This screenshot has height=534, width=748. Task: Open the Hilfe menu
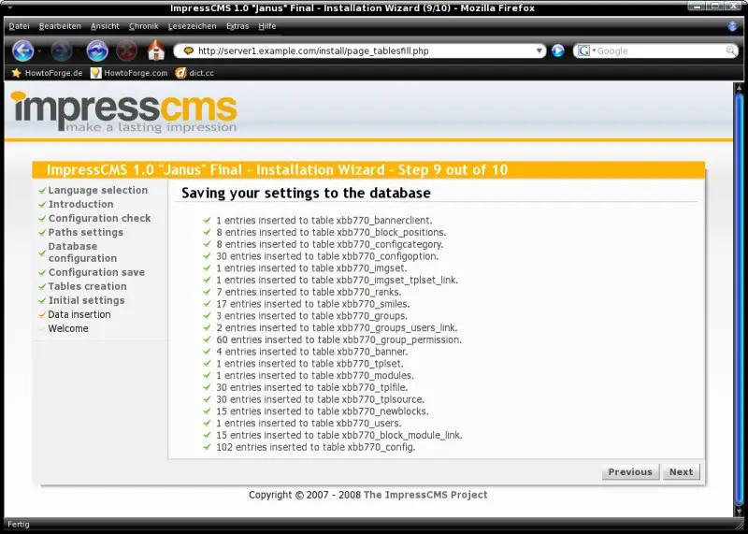coord(267,26)
